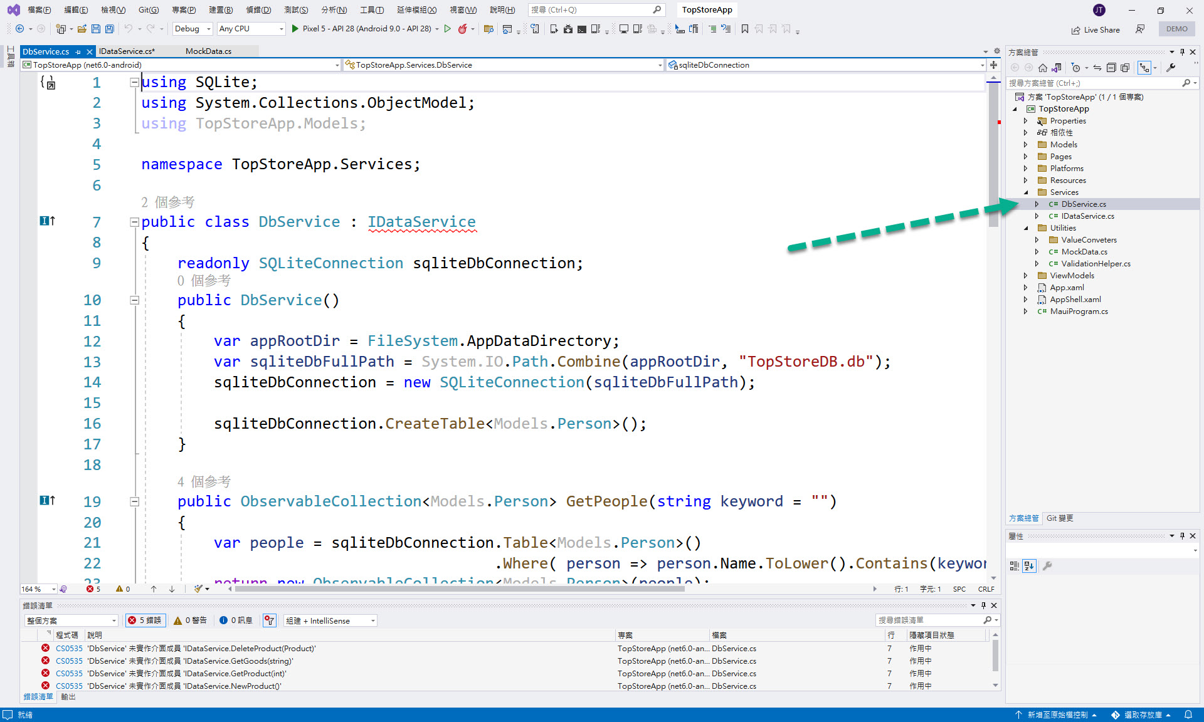Toggle a bookmark with the bookmark icon

tap(745, 29)
